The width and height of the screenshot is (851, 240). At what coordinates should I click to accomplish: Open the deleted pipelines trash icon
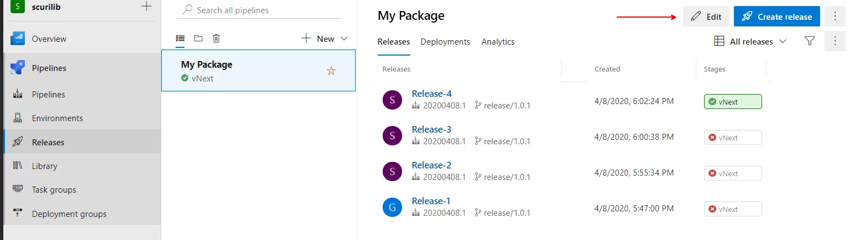click(x=216, y=38)
